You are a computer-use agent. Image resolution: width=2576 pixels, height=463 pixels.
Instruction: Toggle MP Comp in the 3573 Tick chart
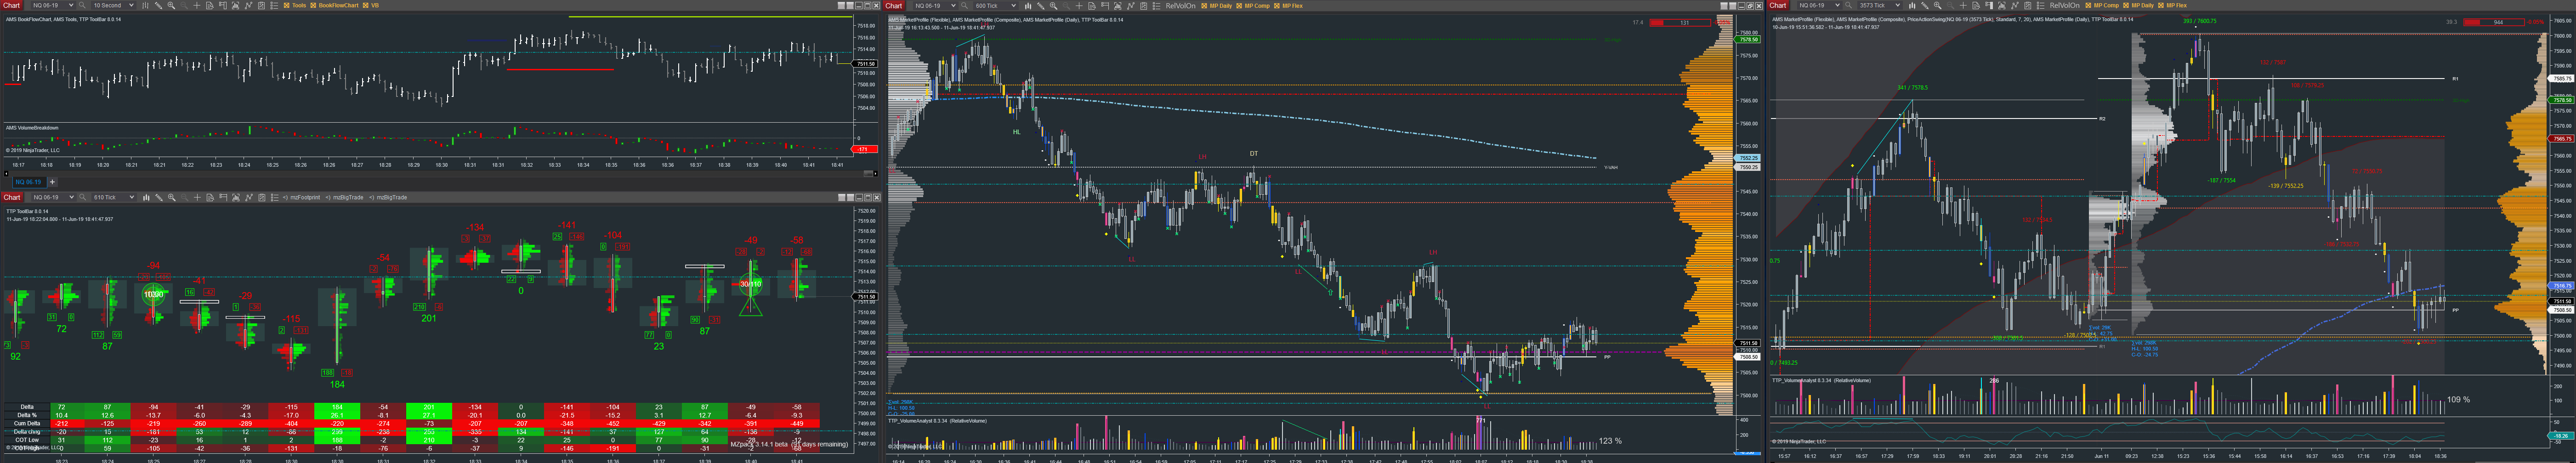2088,5
